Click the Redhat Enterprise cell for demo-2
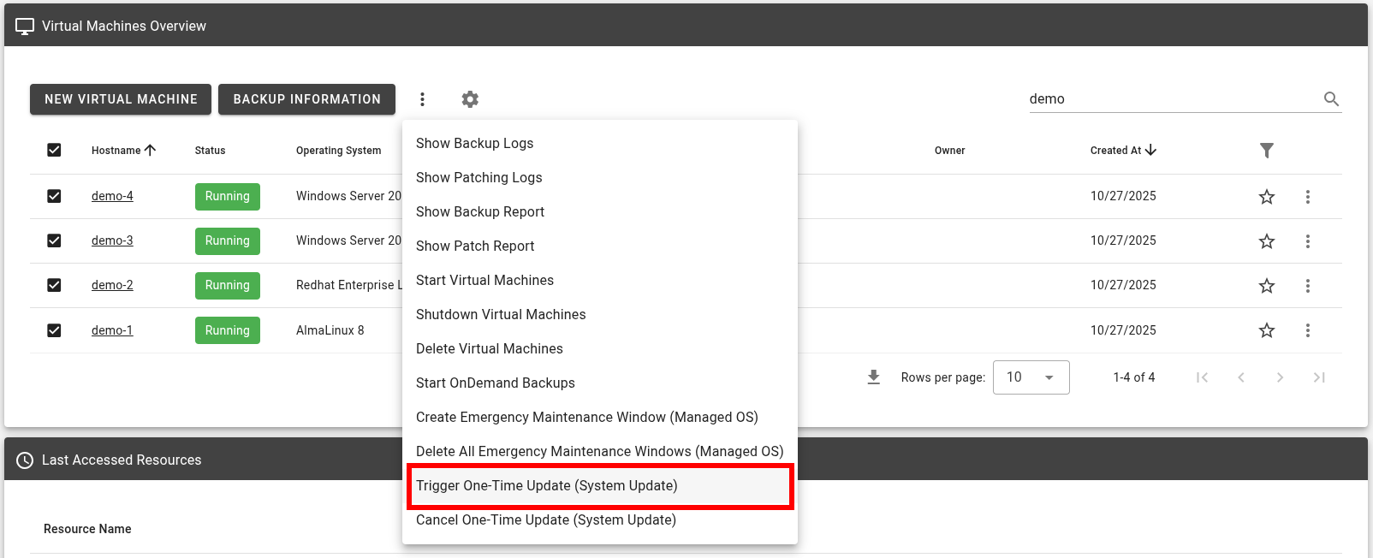1373x558 pixels. pos(349,285)
